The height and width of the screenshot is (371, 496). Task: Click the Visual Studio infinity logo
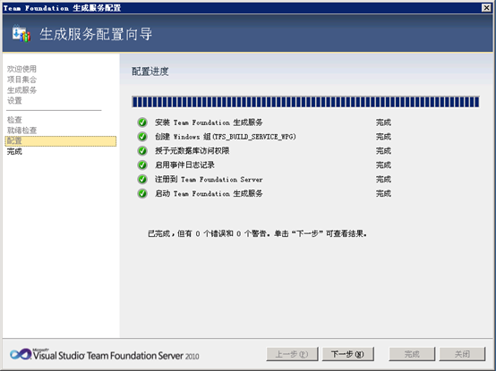(21, 354)
